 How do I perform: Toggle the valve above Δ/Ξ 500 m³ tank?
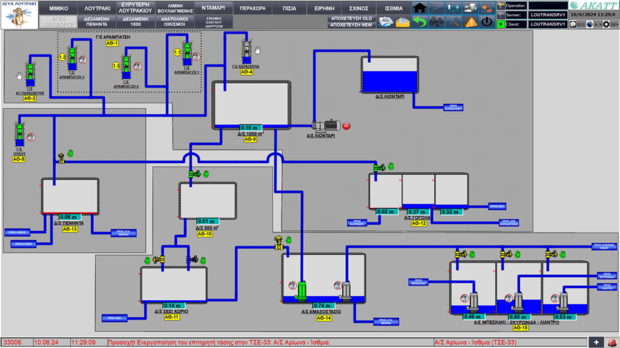click(x=193, y=174)
